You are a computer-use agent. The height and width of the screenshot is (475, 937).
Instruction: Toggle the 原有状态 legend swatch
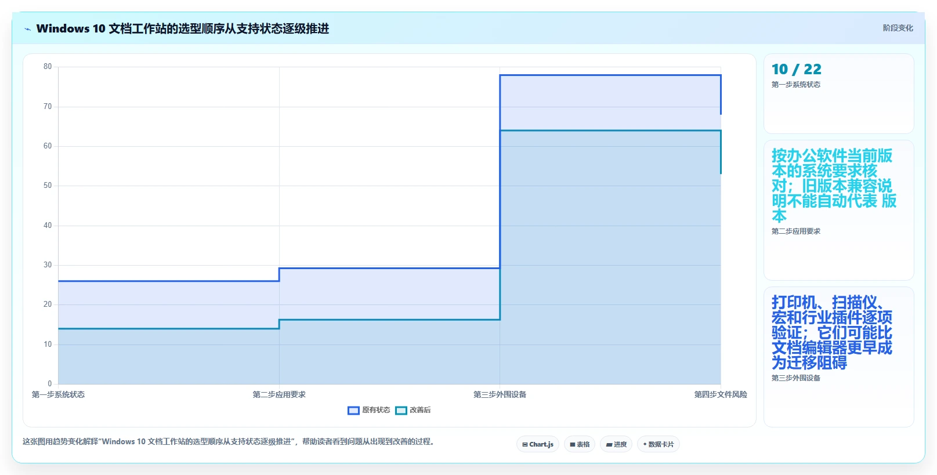pos(353,411)
